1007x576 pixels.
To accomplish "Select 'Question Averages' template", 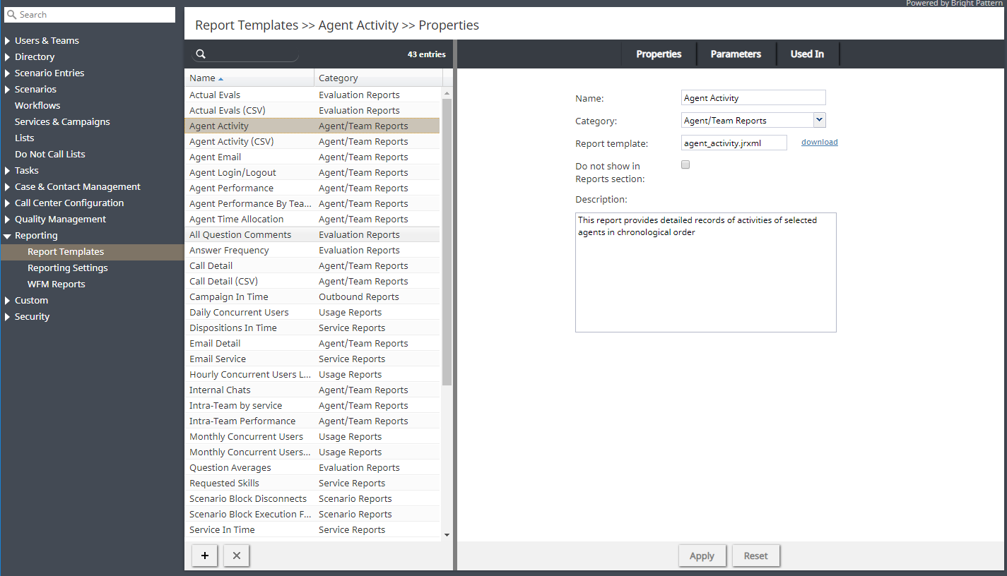I will (x=312, y=467).
